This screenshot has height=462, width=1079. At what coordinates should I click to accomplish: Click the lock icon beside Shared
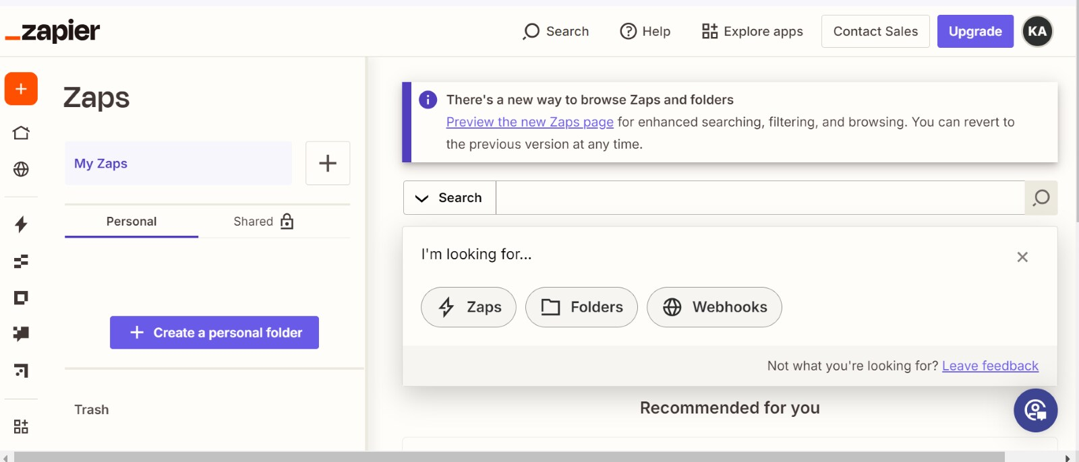coord(287,222)
